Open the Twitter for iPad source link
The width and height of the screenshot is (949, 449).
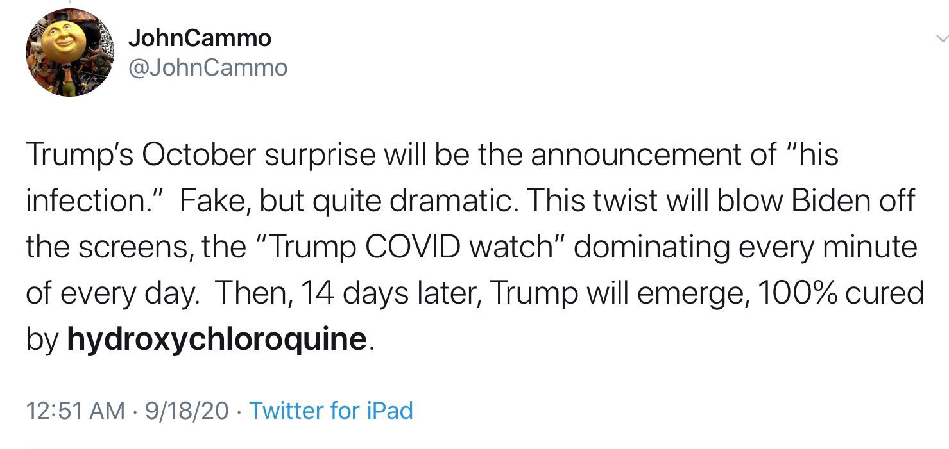331,411
